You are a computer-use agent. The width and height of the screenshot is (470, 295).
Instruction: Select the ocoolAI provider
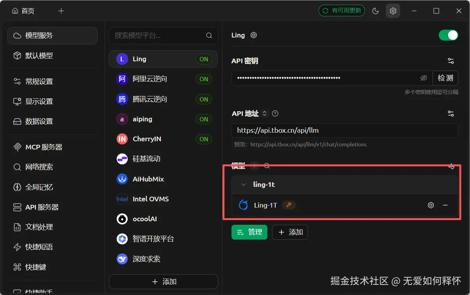tap(163, 219)
